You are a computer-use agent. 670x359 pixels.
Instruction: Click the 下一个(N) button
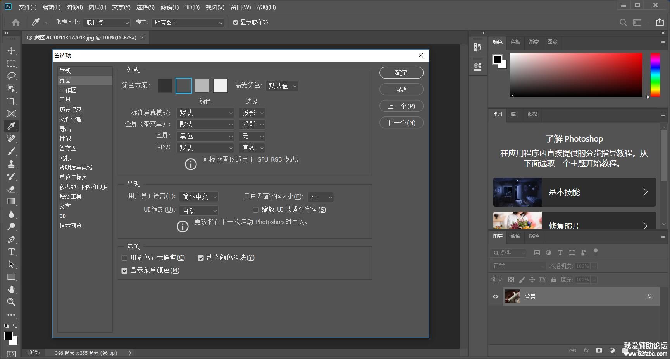pos(401,123)
